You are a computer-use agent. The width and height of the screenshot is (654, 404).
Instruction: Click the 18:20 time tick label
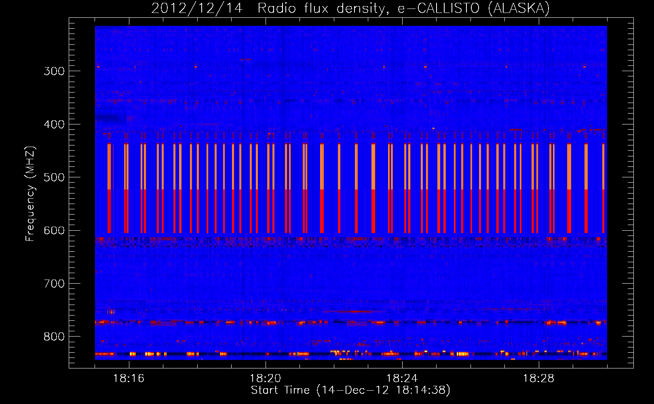point(265,379)
